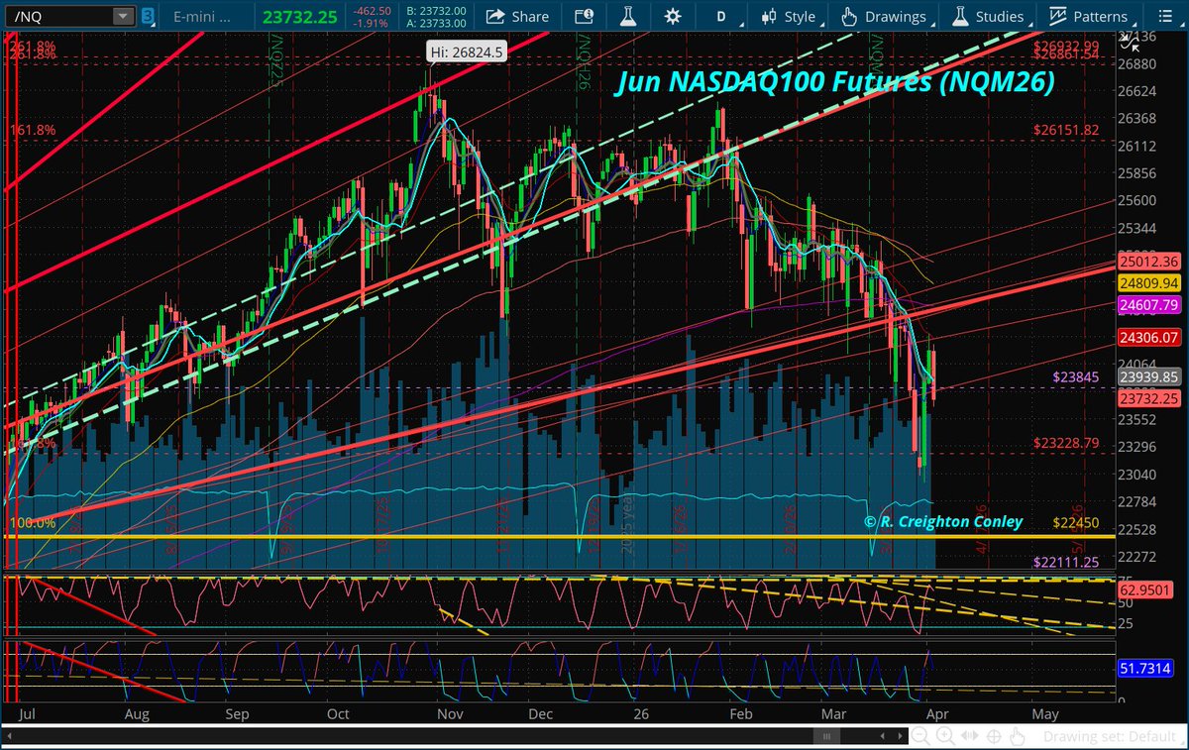Viewport: 1189px width, 750px height.
Task: Click the Nov label on the time axis
Action: pos(451,713)
